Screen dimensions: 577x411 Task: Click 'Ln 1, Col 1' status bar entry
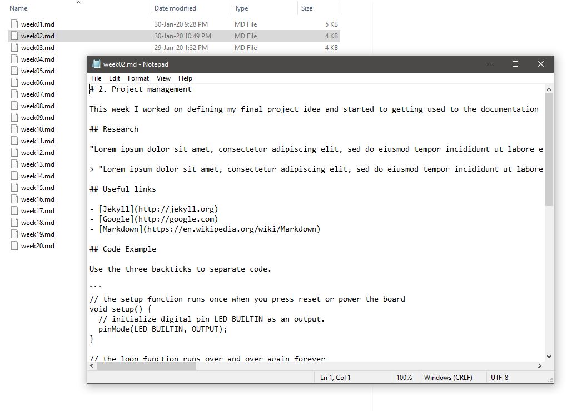[x=335, y=378]
